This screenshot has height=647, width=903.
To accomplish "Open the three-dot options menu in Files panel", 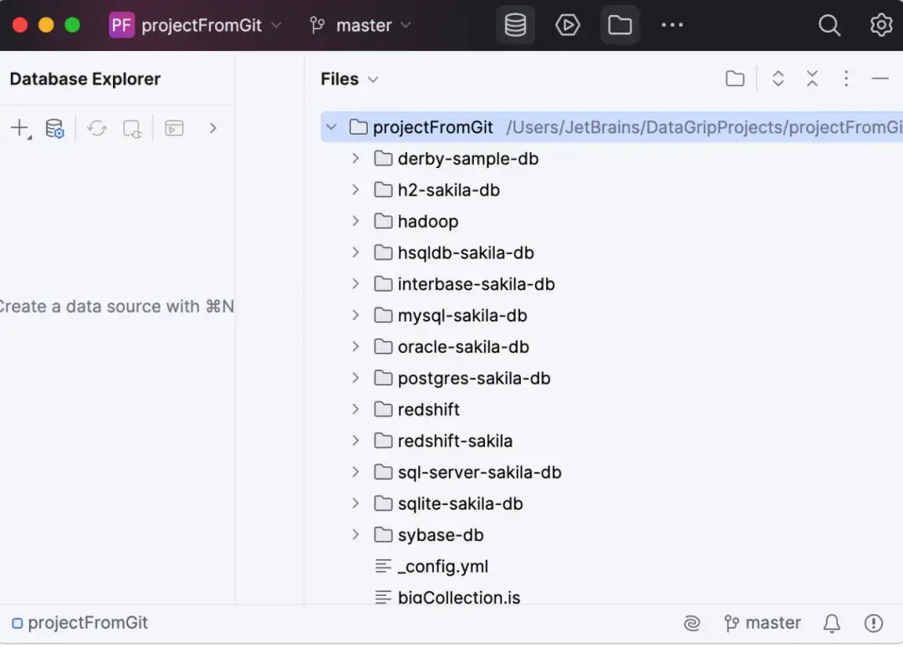I will [x=846, y=79].
